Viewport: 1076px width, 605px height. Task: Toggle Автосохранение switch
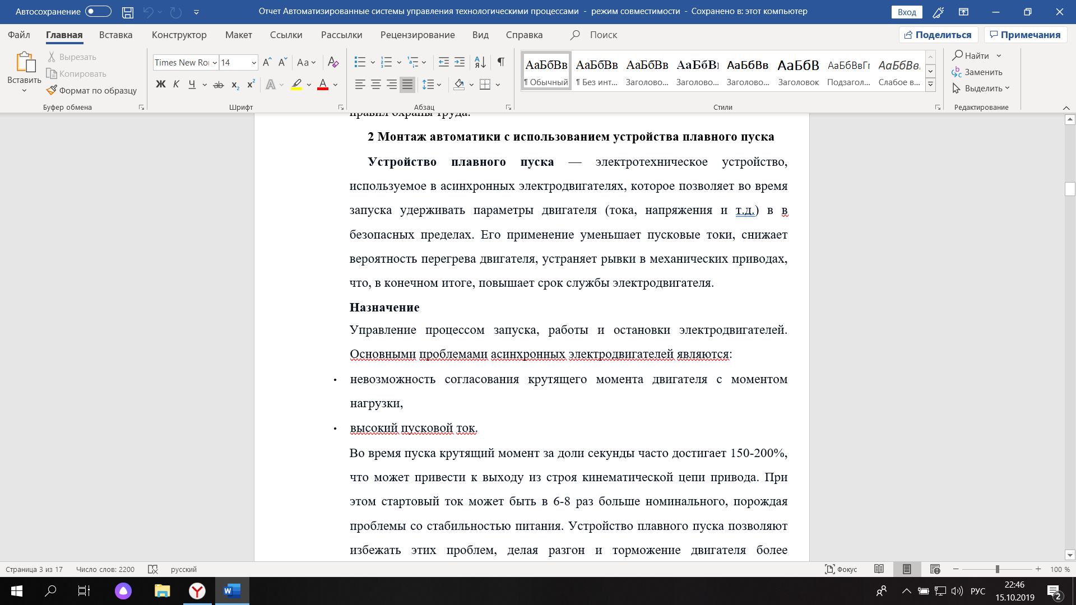point(98,11)
